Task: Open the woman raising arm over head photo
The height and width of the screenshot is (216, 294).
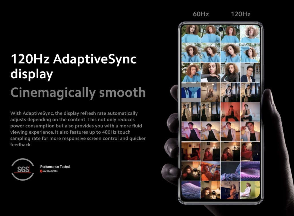Action: 250,53
